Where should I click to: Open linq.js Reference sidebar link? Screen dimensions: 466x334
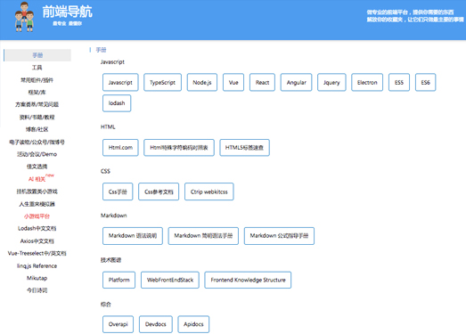coord(37,265)
